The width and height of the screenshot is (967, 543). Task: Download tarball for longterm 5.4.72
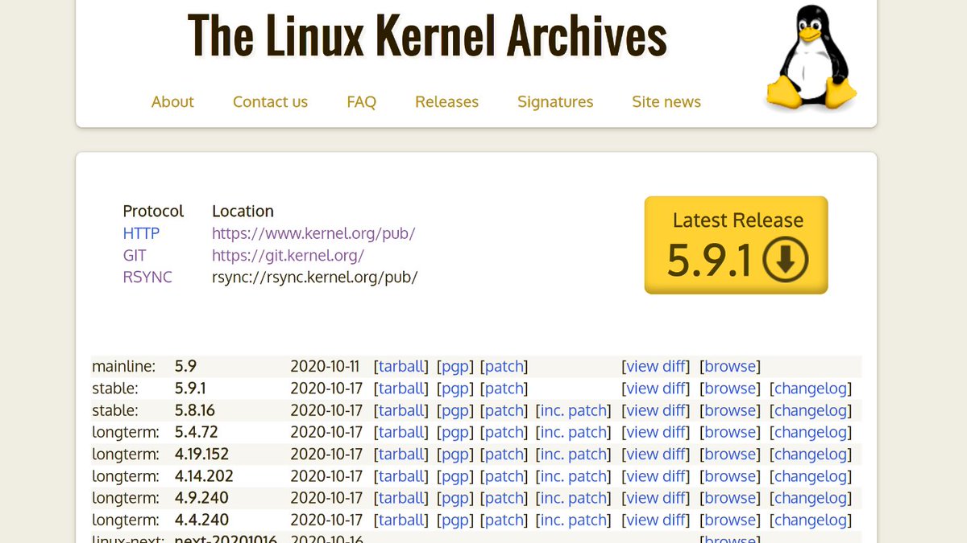pyautogui.click(x=401, y=432)
